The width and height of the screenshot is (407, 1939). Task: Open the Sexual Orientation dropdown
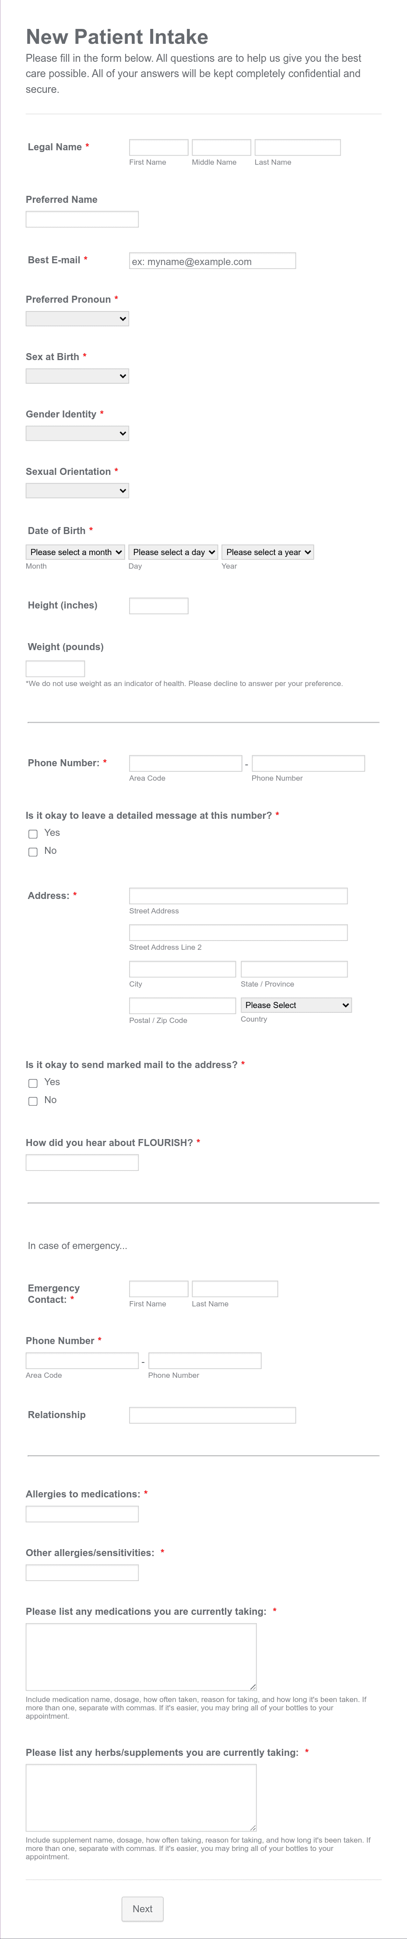(x=77, y=490)
